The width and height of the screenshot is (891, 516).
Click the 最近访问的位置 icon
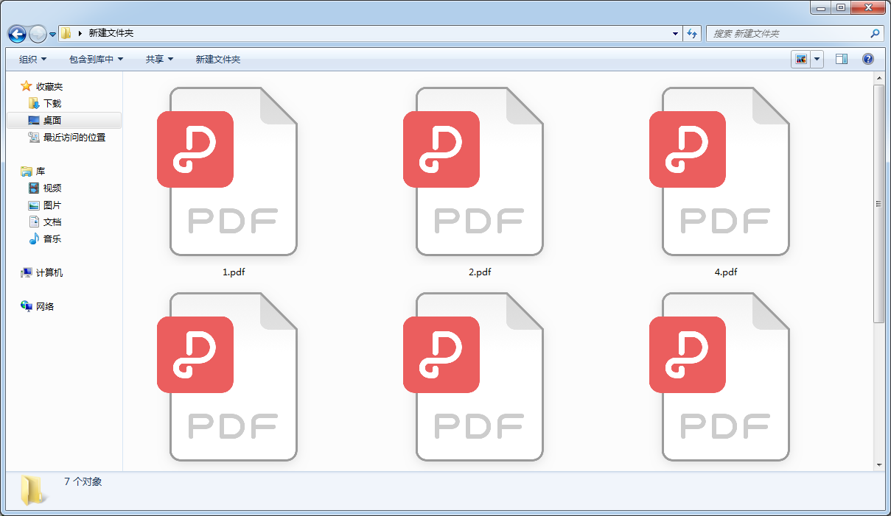click(x=34, y=137)
